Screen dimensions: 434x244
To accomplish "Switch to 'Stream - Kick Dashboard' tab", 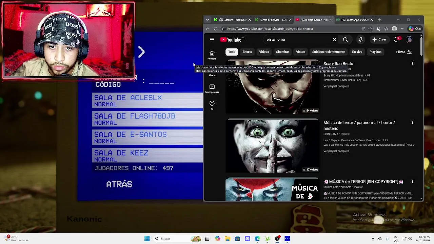I will coord(232,20).
